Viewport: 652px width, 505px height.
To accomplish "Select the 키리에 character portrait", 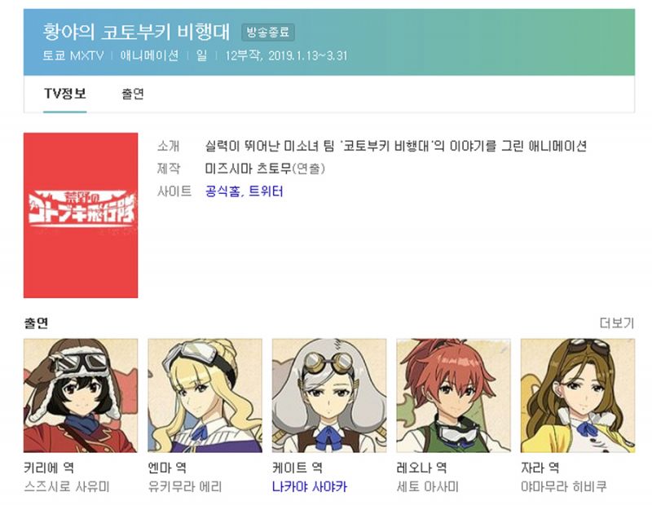I will [x=81, y=395].
